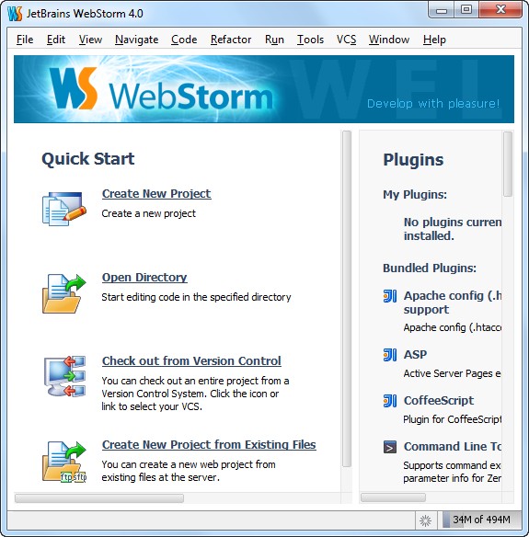Click the 'No plugins currently installed.' text
Screen dimensions: 529x537
[453, 229]
